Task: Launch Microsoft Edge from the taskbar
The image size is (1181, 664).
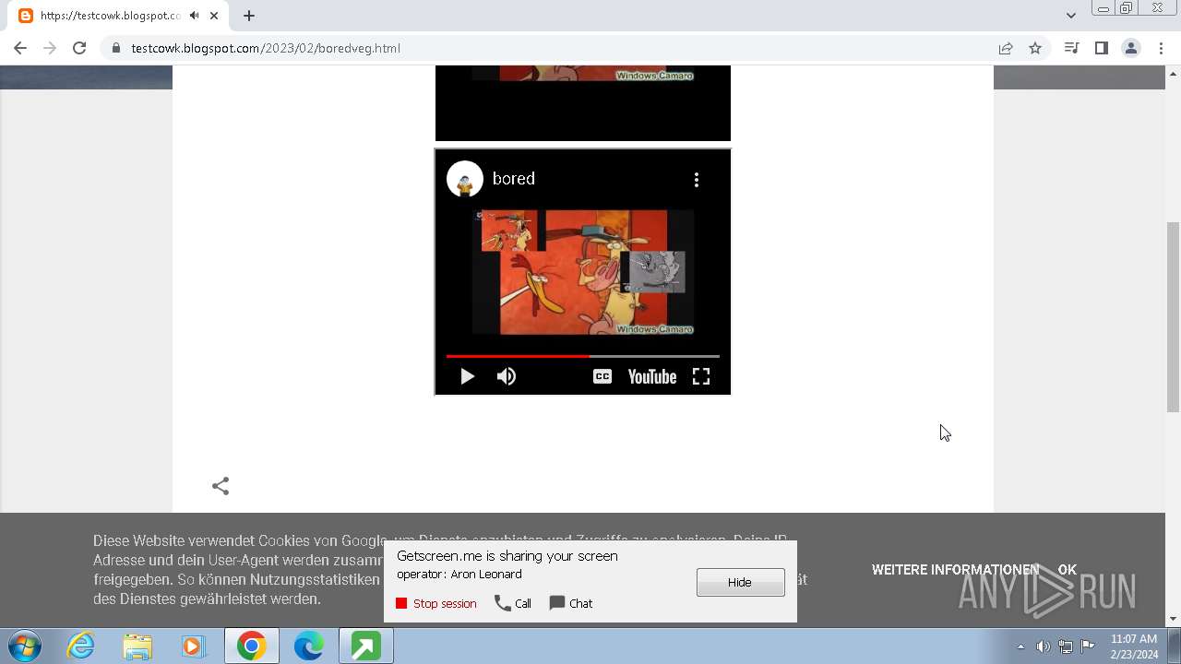Action: (x=308, y=646)
